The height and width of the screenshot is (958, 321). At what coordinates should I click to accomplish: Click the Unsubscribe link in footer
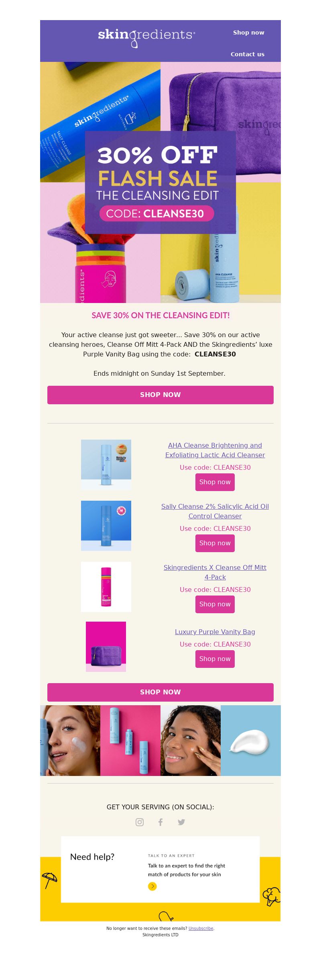pos(201,928)
